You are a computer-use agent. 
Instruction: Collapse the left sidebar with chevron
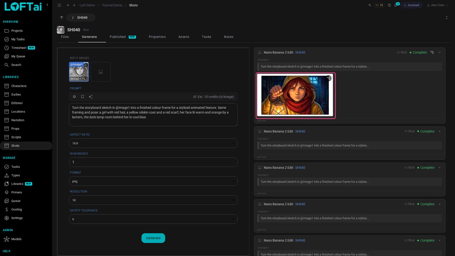[47, 5]
